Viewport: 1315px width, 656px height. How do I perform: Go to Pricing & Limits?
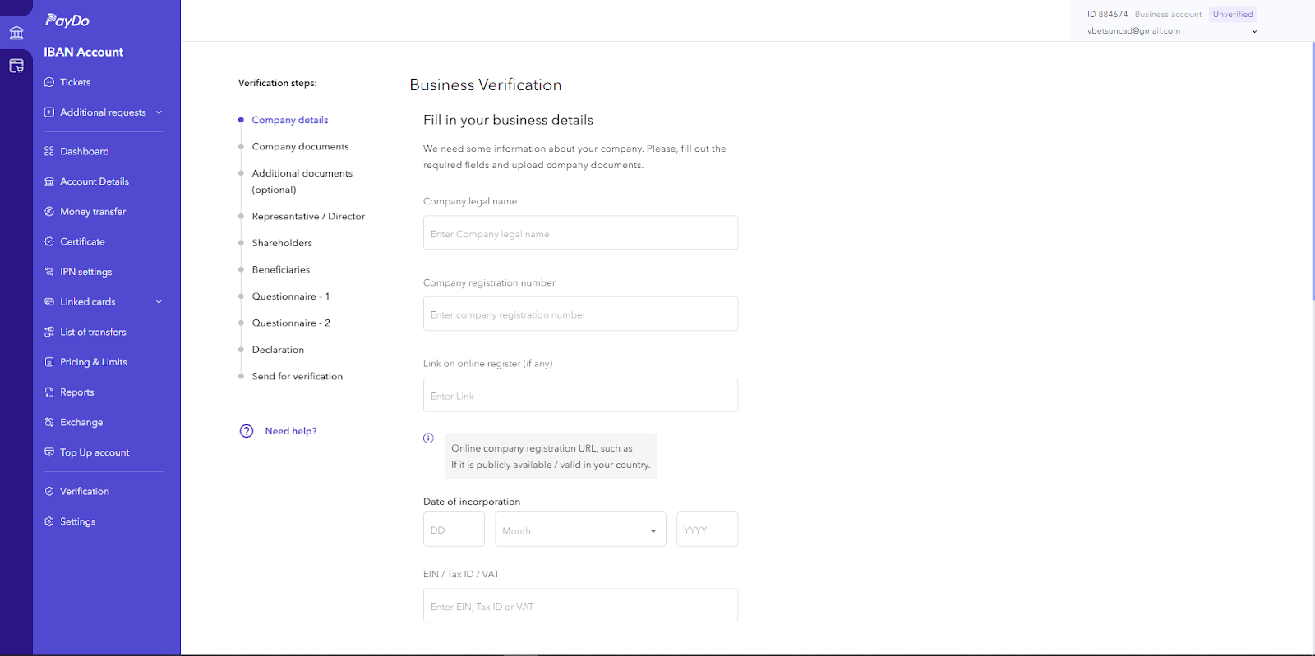pyautogui.click(x=94, y=362)
